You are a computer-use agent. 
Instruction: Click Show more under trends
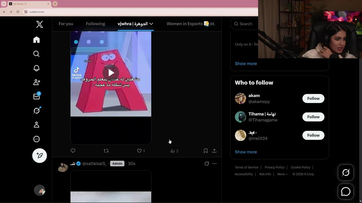tap(246, 63)
